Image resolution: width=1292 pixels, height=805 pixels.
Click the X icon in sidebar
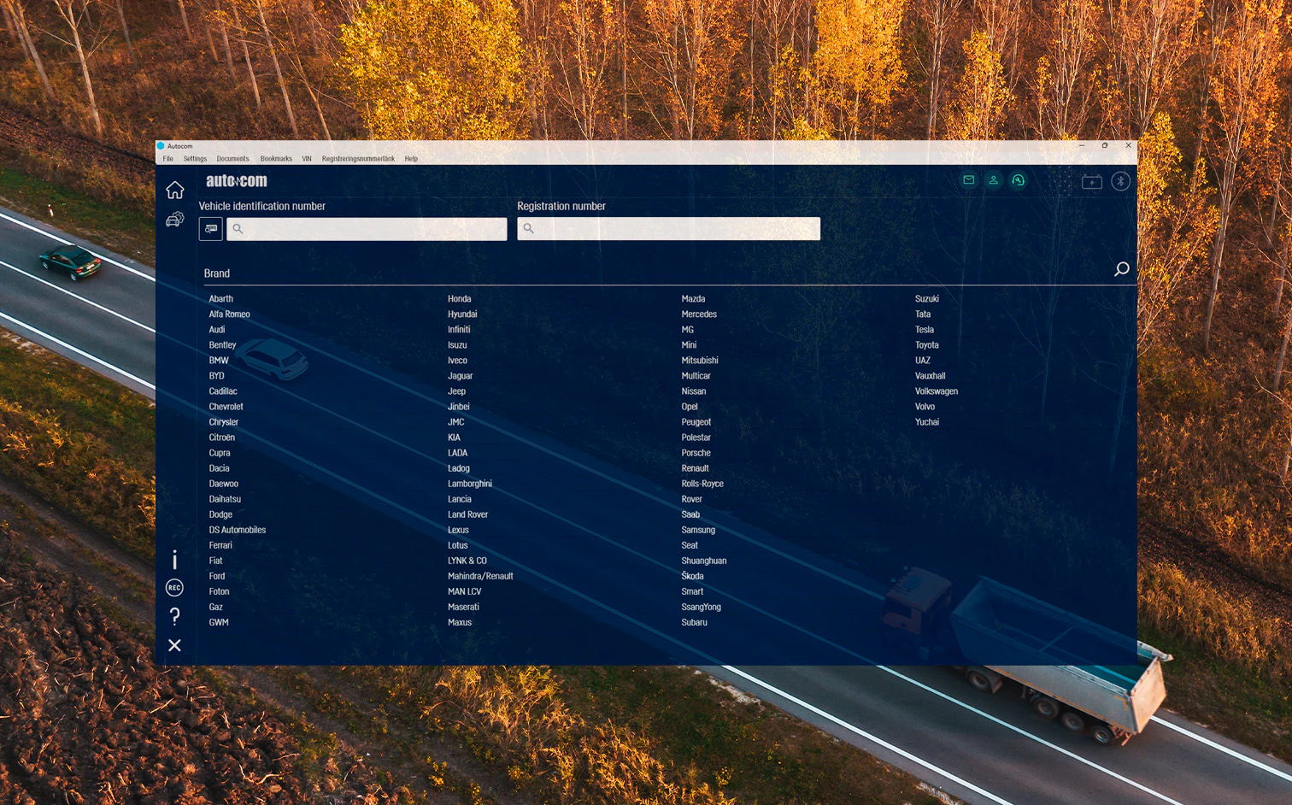[x=174, y=645]
